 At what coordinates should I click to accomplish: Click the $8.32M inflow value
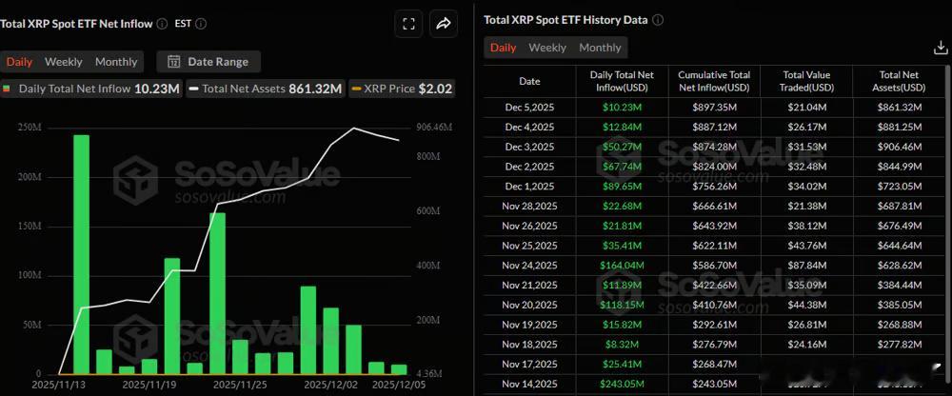pos(622,344)
